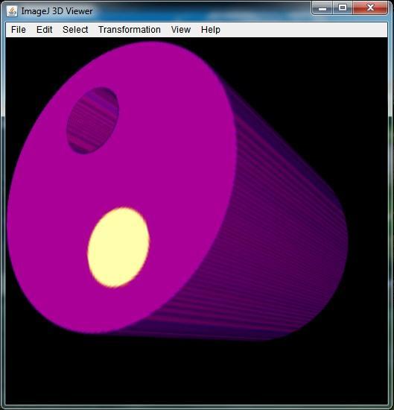
Task: Click the dark striped hole in the cylinder face
Action: (93, 121)
